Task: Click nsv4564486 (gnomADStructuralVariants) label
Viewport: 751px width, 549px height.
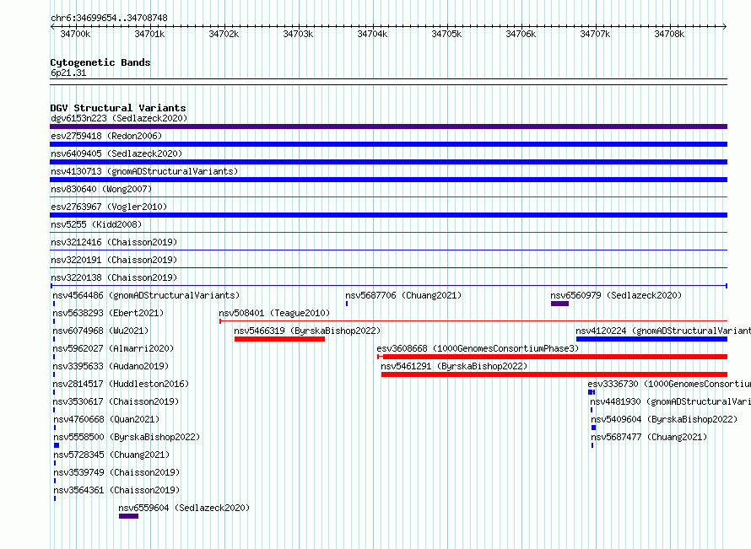Action: [146, 295]
